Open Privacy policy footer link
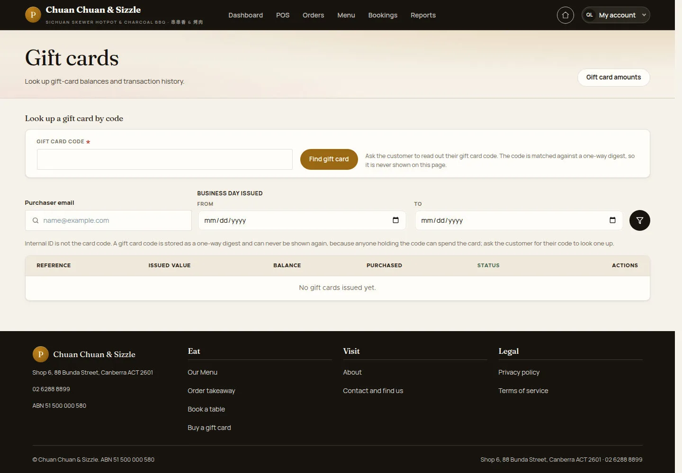 [x=519, y=372]
